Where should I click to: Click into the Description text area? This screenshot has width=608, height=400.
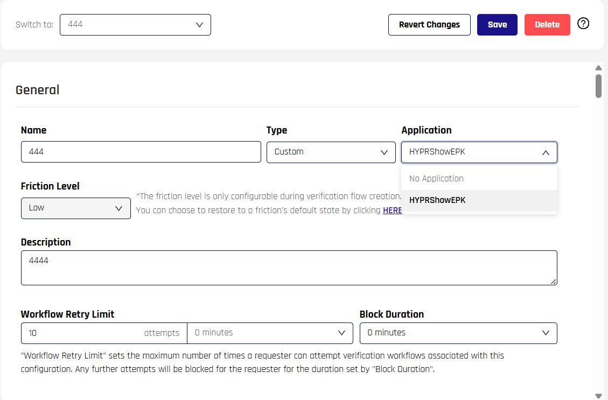[x=289, y=268]
